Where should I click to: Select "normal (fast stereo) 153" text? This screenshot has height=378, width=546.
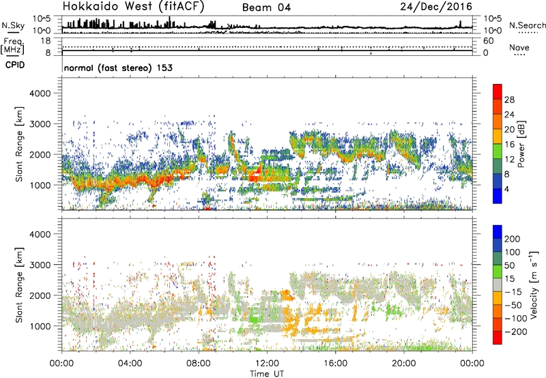tap(118, 68)
